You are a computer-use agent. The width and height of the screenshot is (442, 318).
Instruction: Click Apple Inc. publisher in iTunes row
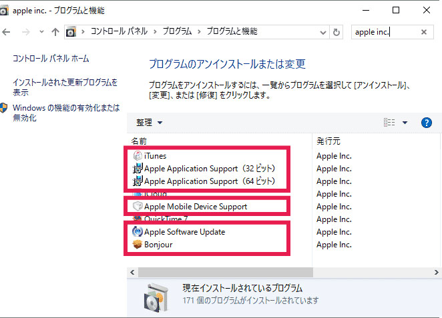tap(334, 156)
